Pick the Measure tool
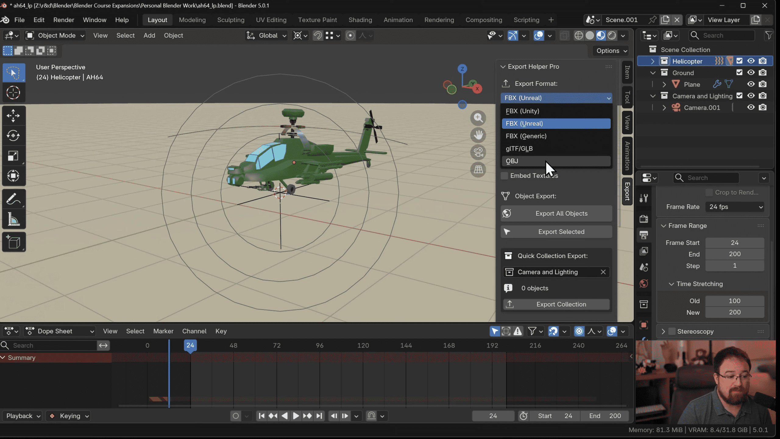The width and height of the screenshot is (780, 439). tap(14, 219)
